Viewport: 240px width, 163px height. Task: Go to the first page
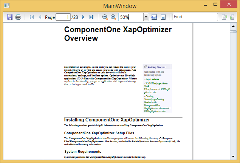click(x=31, y=17)
